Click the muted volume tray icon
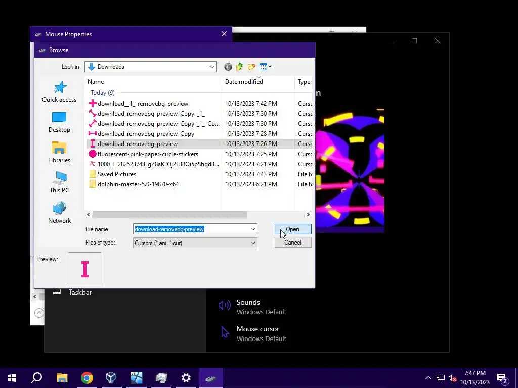This screenshot has width=518, height=388. [x=453, y=378]
